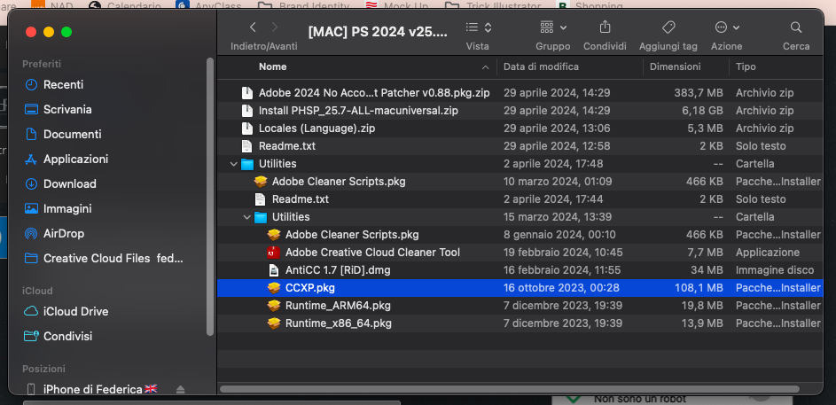836x405 pixels.
Task: Go back with the Indietro arrow
Action: pos(253,27)
